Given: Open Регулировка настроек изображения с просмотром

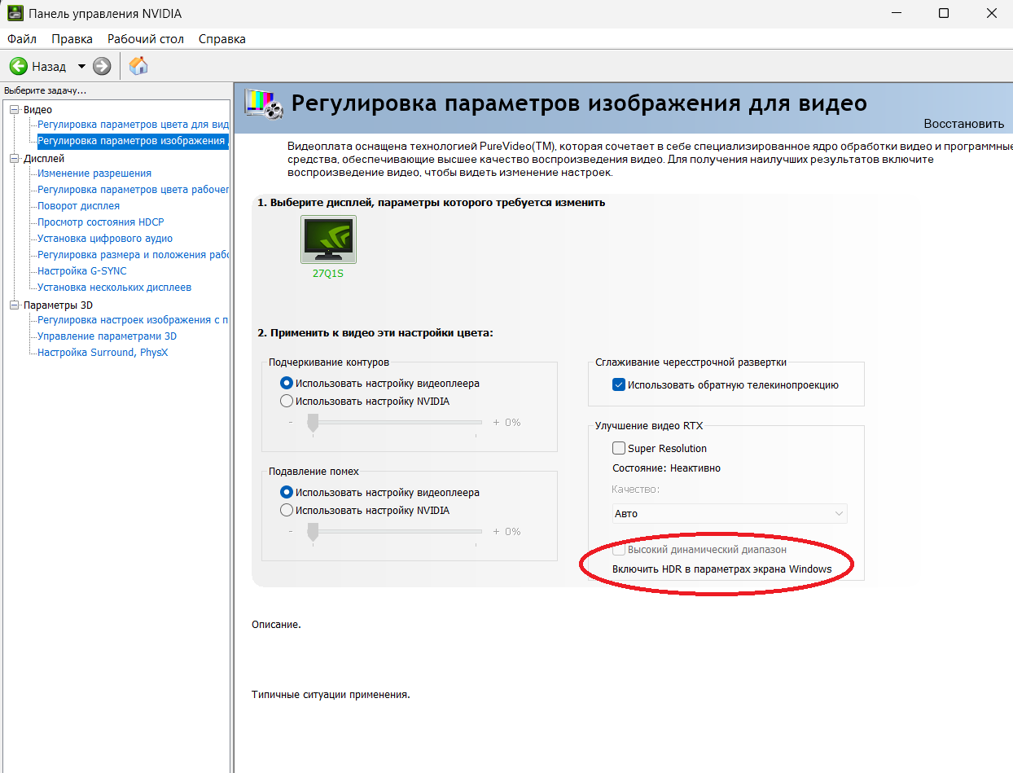Looking at the screenshot, I should pos(134,320).
